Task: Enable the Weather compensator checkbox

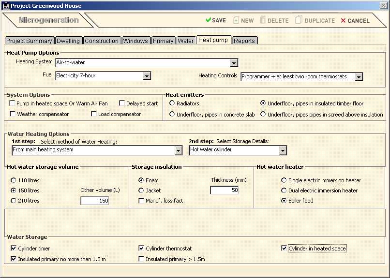Action: [x=12, y=114]
